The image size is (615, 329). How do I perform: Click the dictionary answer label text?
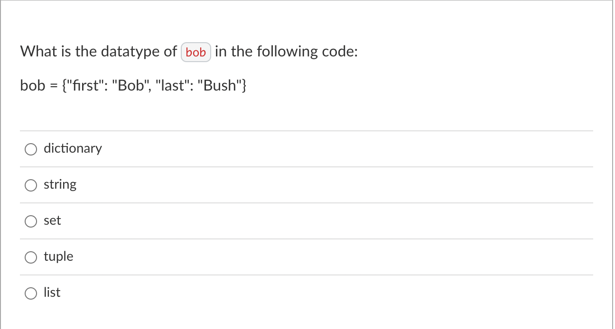pos(73,148)
